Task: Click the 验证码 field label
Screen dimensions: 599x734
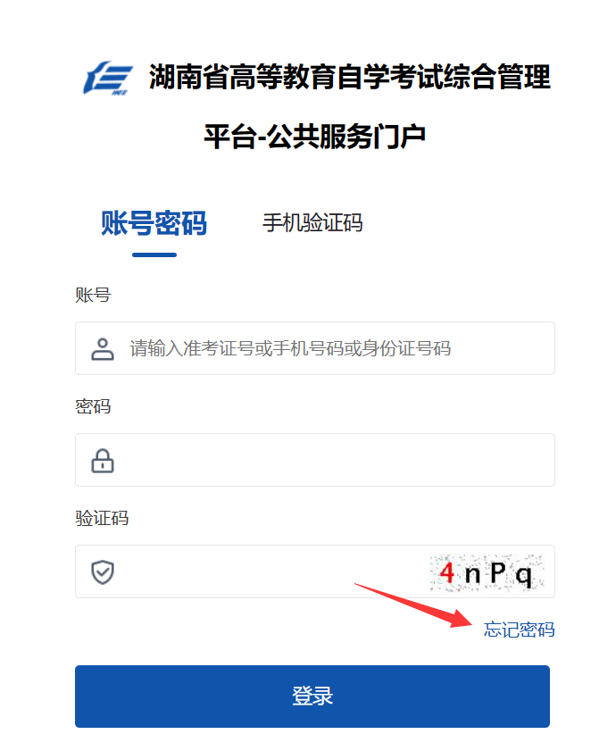Action: click(102, 518)
